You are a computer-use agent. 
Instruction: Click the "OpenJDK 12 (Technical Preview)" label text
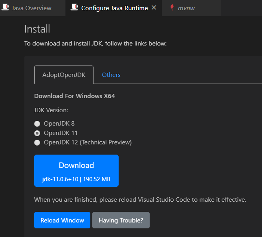pyautogui.click(x=88, y=142)
